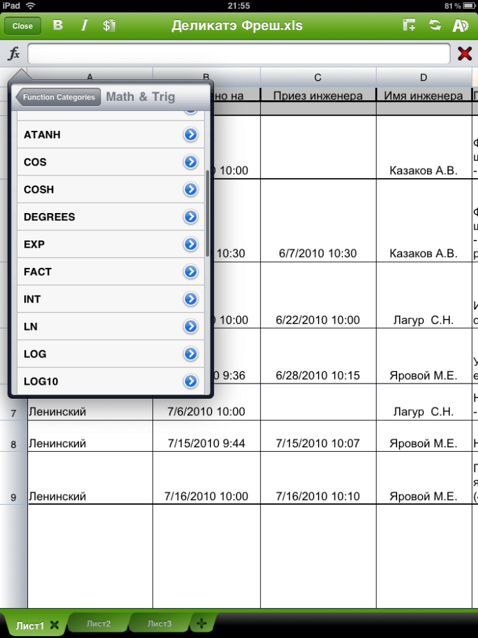Go back to Function Categories
The image size is (478, 638).
(58, 97)
